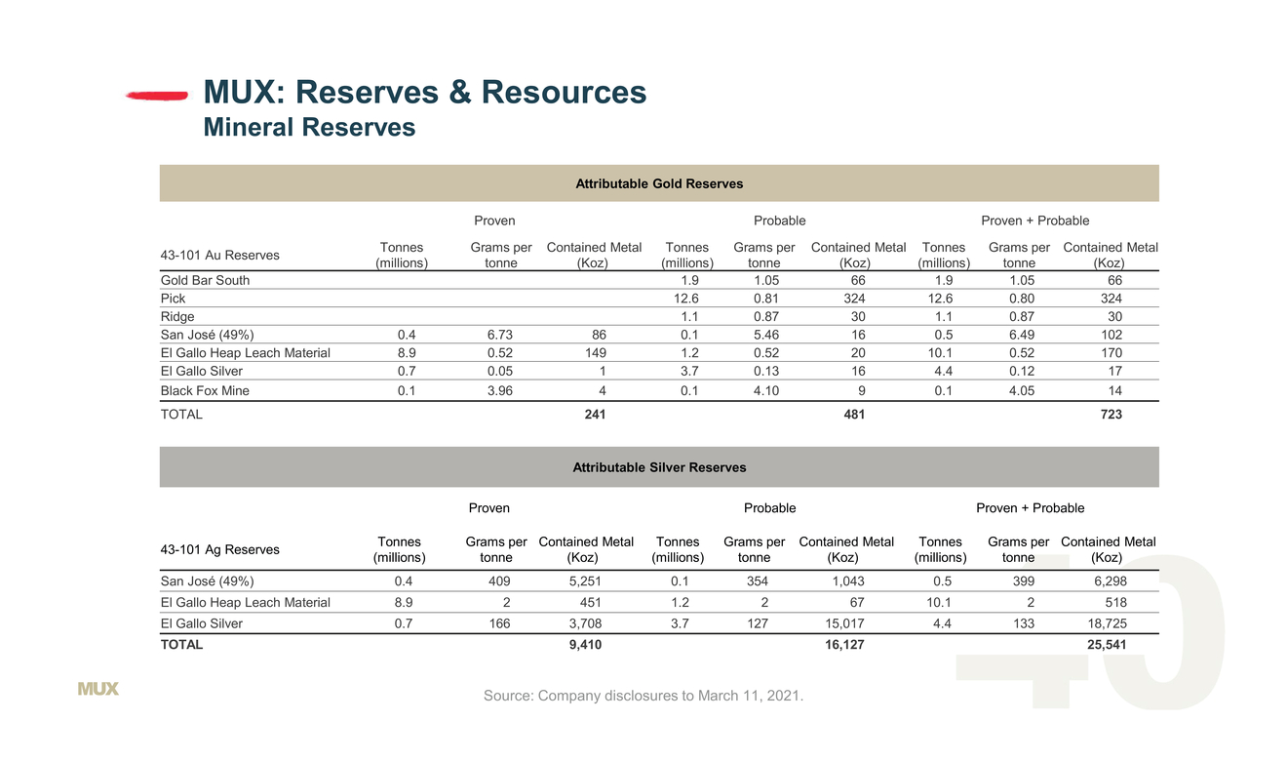This screenshot has width=1287, height=761.
Task: Select gold probable total '481'
Action: tap(853, 415)
